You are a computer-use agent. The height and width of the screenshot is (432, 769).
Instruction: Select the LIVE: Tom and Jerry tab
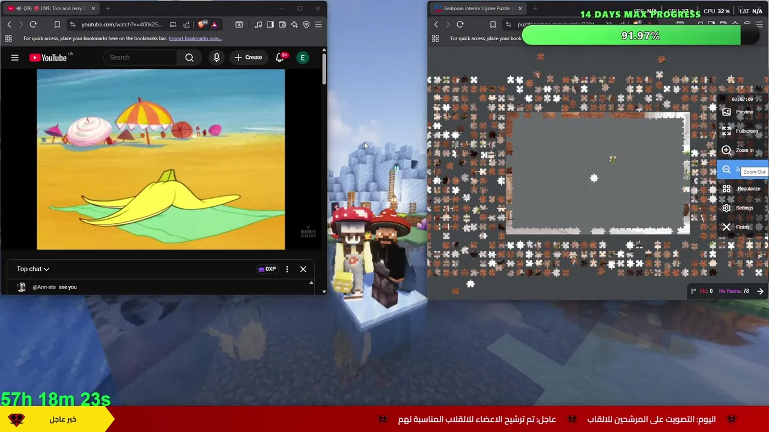(52, 8)
